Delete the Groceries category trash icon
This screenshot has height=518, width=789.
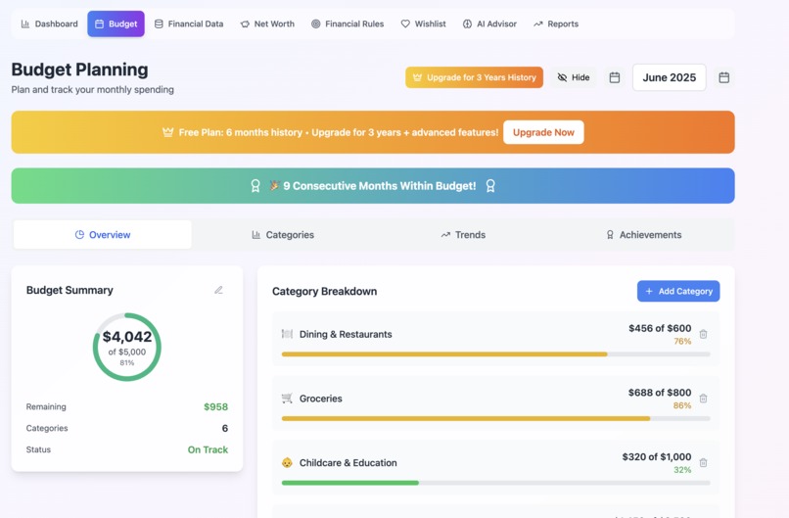(704, 399)
